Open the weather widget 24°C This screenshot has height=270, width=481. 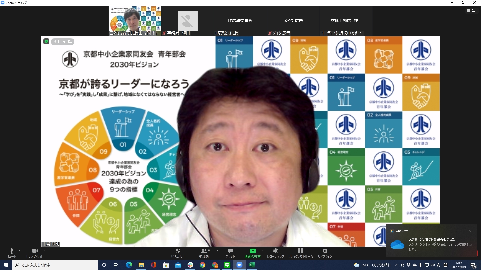[x=373, y=265]
